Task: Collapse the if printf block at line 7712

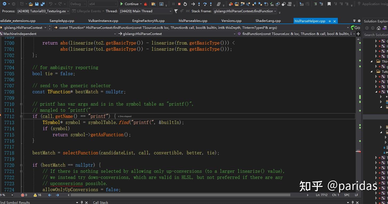Action: point(21,116)
